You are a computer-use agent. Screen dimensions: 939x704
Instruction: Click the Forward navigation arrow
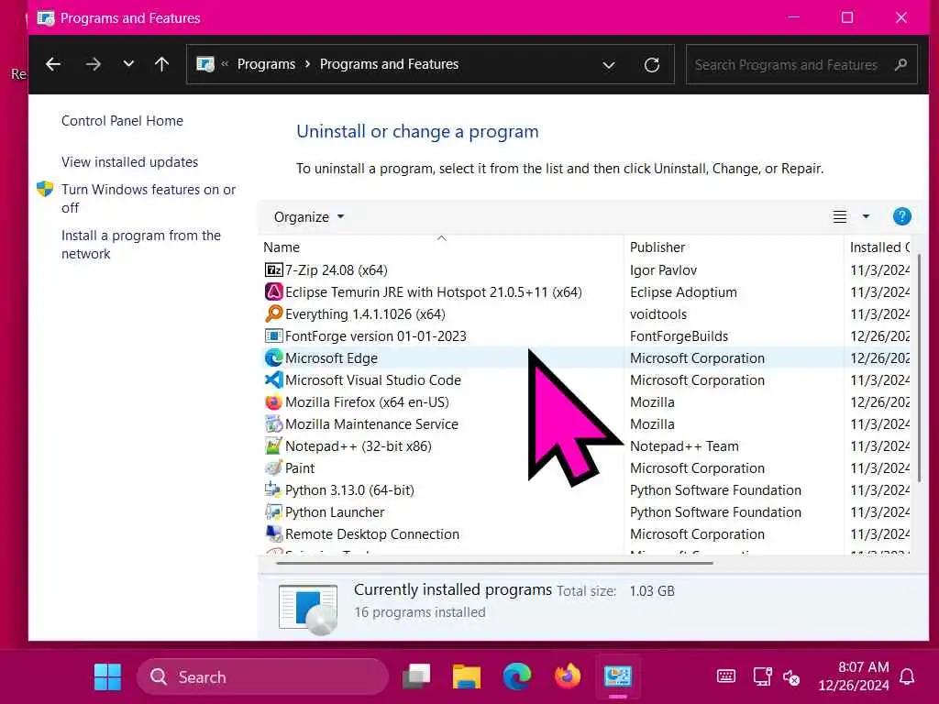93,64
